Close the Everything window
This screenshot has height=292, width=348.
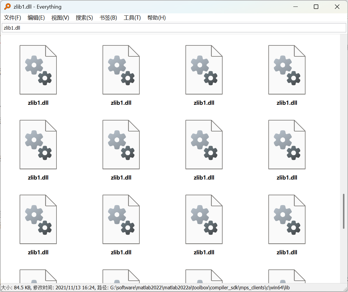(337, 7)
